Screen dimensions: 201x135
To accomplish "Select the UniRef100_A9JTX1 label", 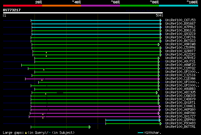I will [x=180, y=62].
